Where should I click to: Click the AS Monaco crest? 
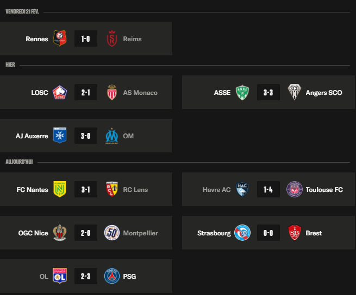pos(112,93)
